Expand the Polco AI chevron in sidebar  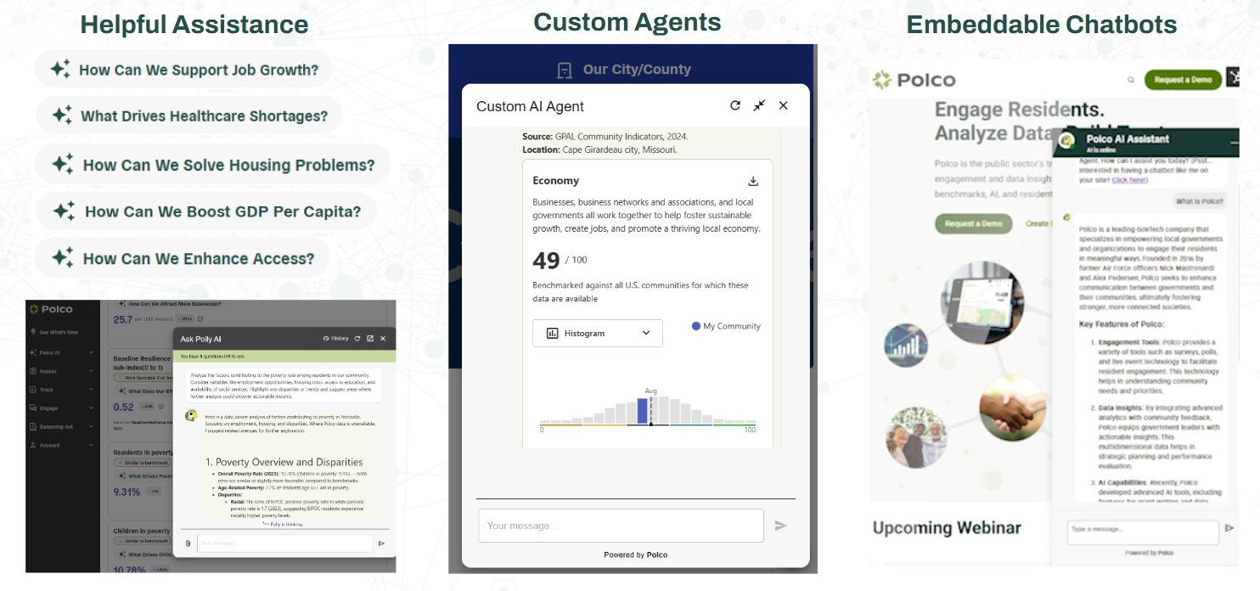coord(92,352)
